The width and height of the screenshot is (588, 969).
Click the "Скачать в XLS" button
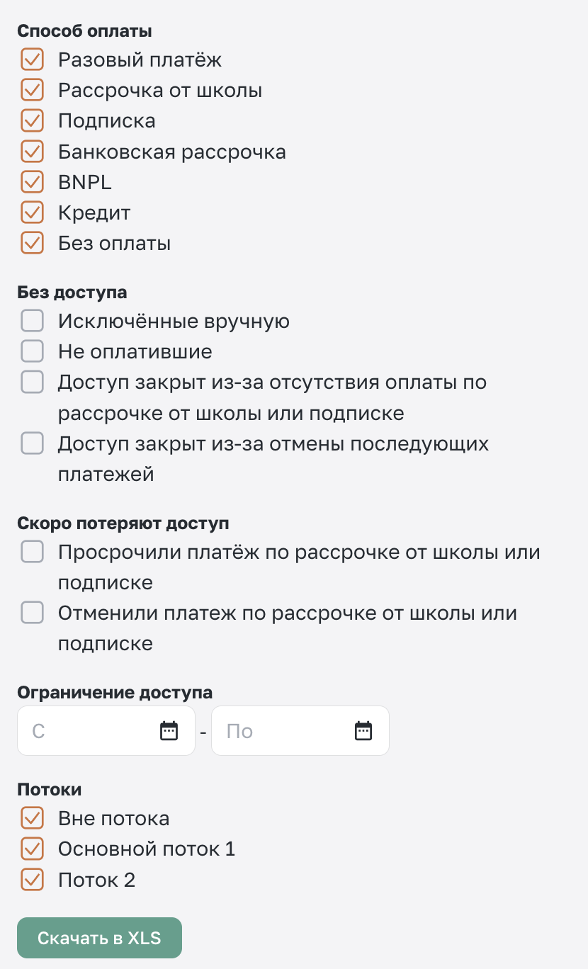click(x=99, y=938)
